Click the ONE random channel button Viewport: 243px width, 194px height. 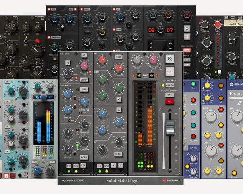click(x=170, y=95)
